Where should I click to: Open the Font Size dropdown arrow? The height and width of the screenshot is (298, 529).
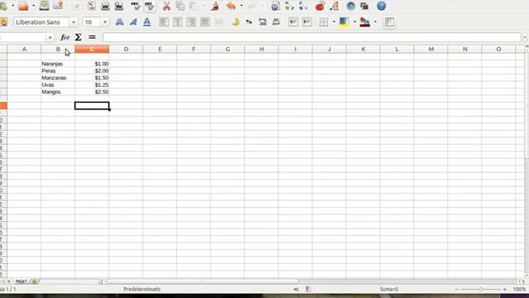tap(105, 22)
